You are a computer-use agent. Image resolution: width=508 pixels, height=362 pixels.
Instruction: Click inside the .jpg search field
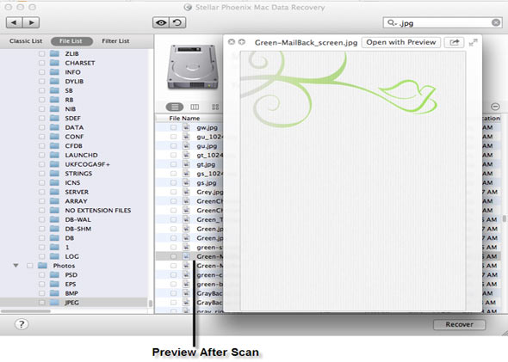[x=443, y=22]
